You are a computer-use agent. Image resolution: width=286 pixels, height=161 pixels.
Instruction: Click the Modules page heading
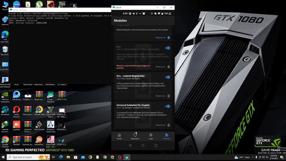[120, 21]
